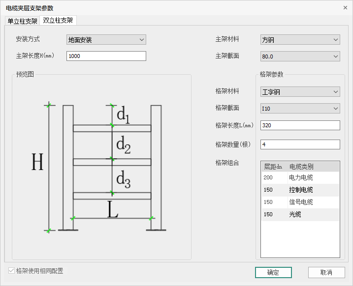Select the 信号电缆 row in the table
The image size is (353, 286).
click(x=300, y=202)
